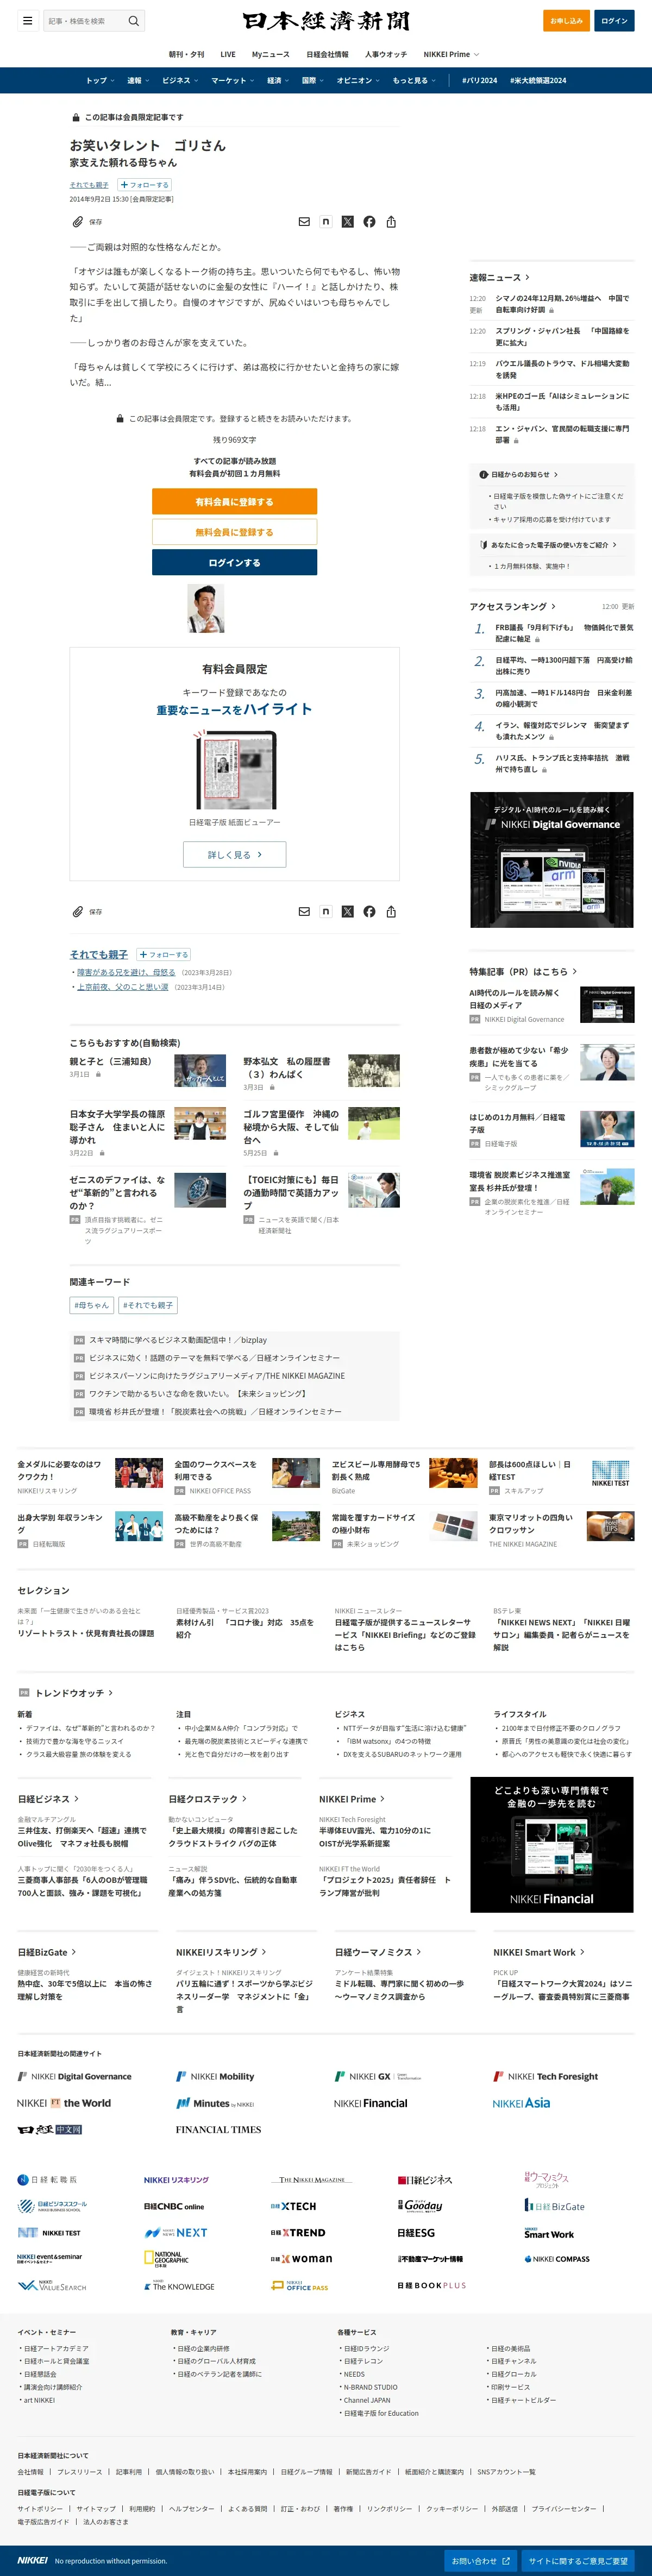Click 有料会員に登録する orange button

click(x=234, y=501)
